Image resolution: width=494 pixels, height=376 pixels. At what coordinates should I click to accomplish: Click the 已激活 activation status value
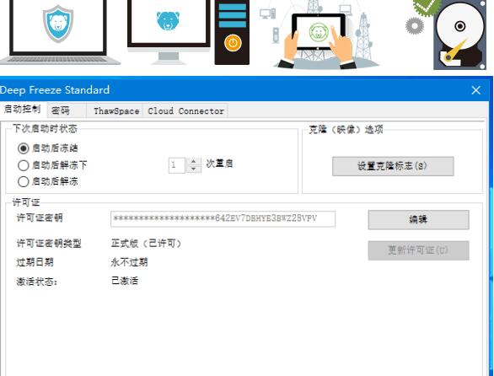click(x=125, y=281)
